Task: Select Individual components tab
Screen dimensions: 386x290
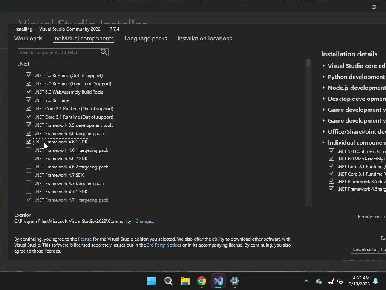Action: 83,39
